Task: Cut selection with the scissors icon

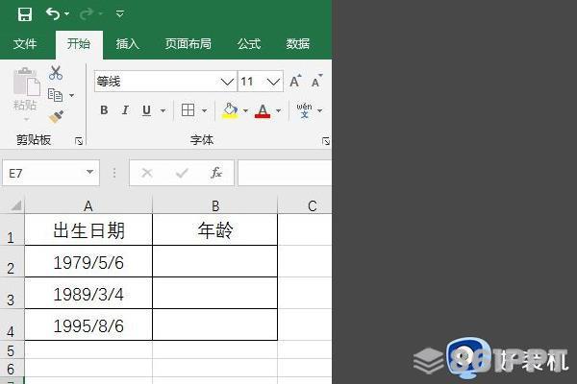Action: click(x=56, y=73)
